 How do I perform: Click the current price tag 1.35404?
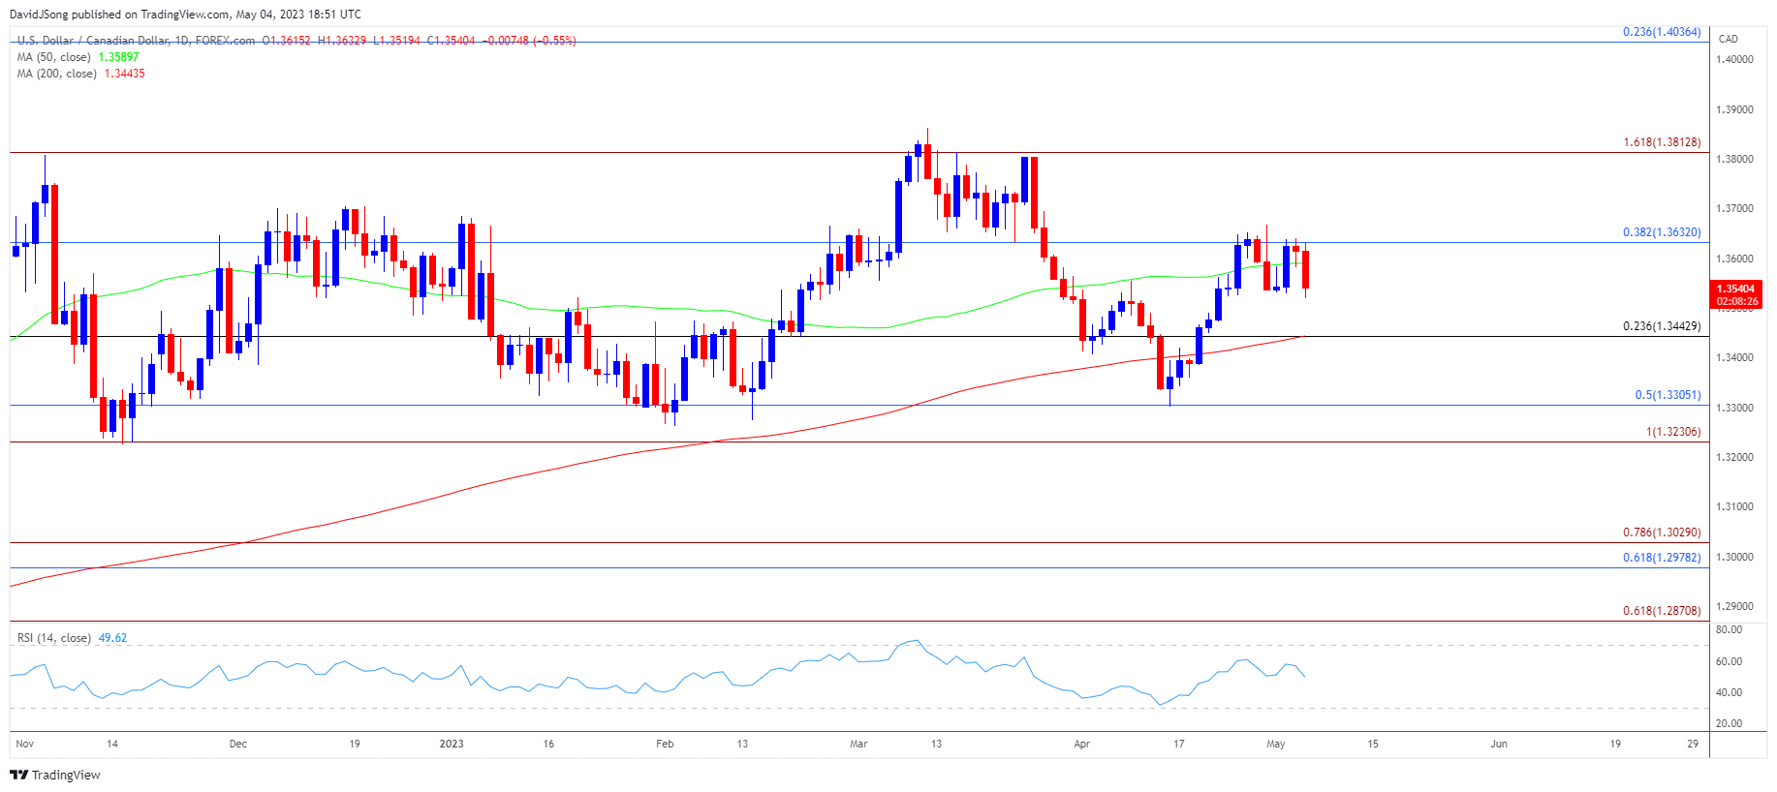coord(1736,289)
